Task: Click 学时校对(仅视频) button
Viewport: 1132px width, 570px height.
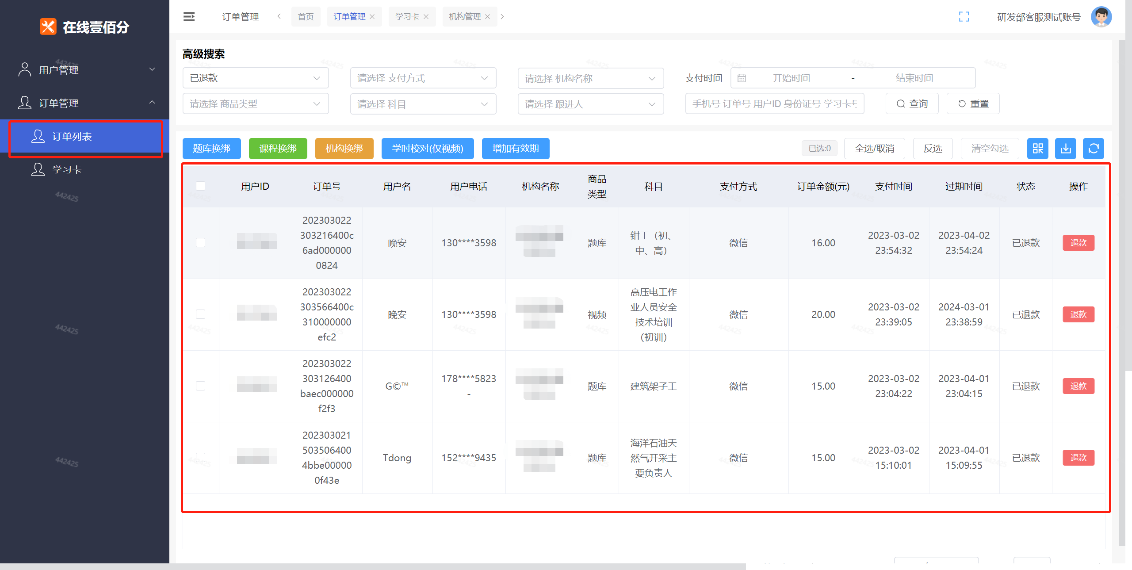Action: click(428, 149)
